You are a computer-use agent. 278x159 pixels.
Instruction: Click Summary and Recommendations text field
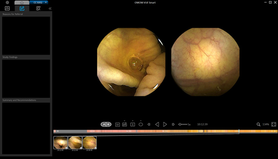click(x=26, y=128)
